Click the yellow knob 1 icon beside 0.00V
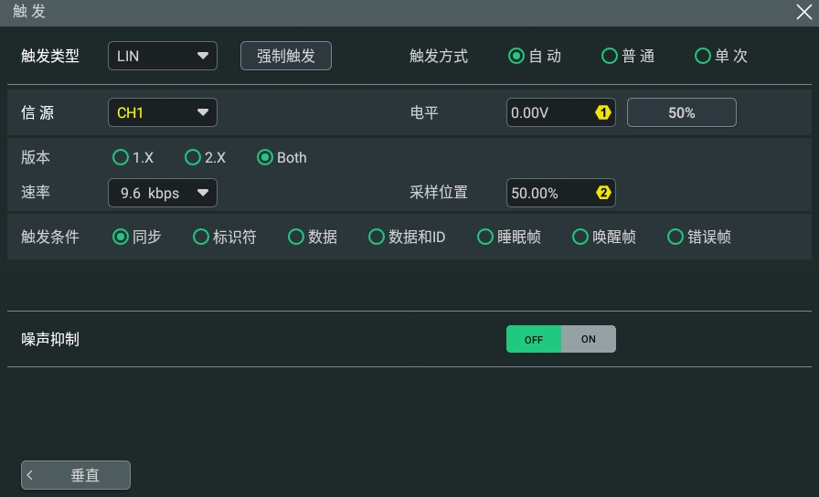The image size is (819, 497). [602, 112]
